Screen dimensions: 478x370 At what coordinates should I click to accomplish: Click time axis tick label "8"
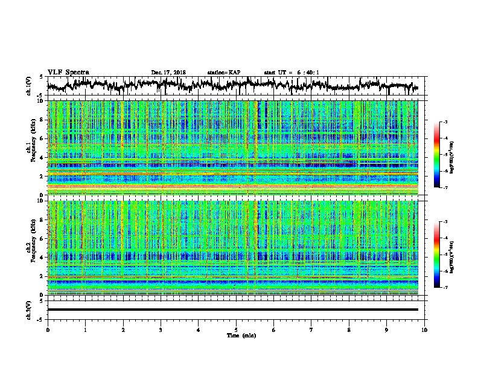tap(349, 330)
